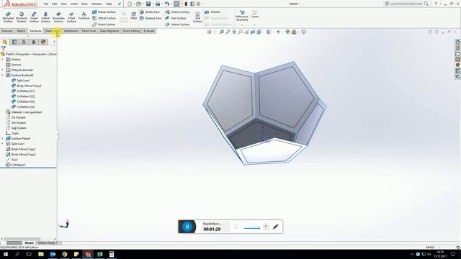The image size is (461, 259).
Task: Click the Offset Surface command
Action: pos(104,18)
